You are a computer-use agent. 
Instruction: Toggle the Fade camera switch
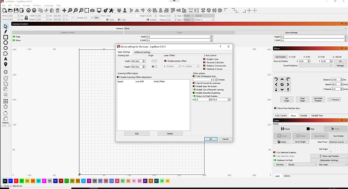pyautogui.click(x=14, y=37)
